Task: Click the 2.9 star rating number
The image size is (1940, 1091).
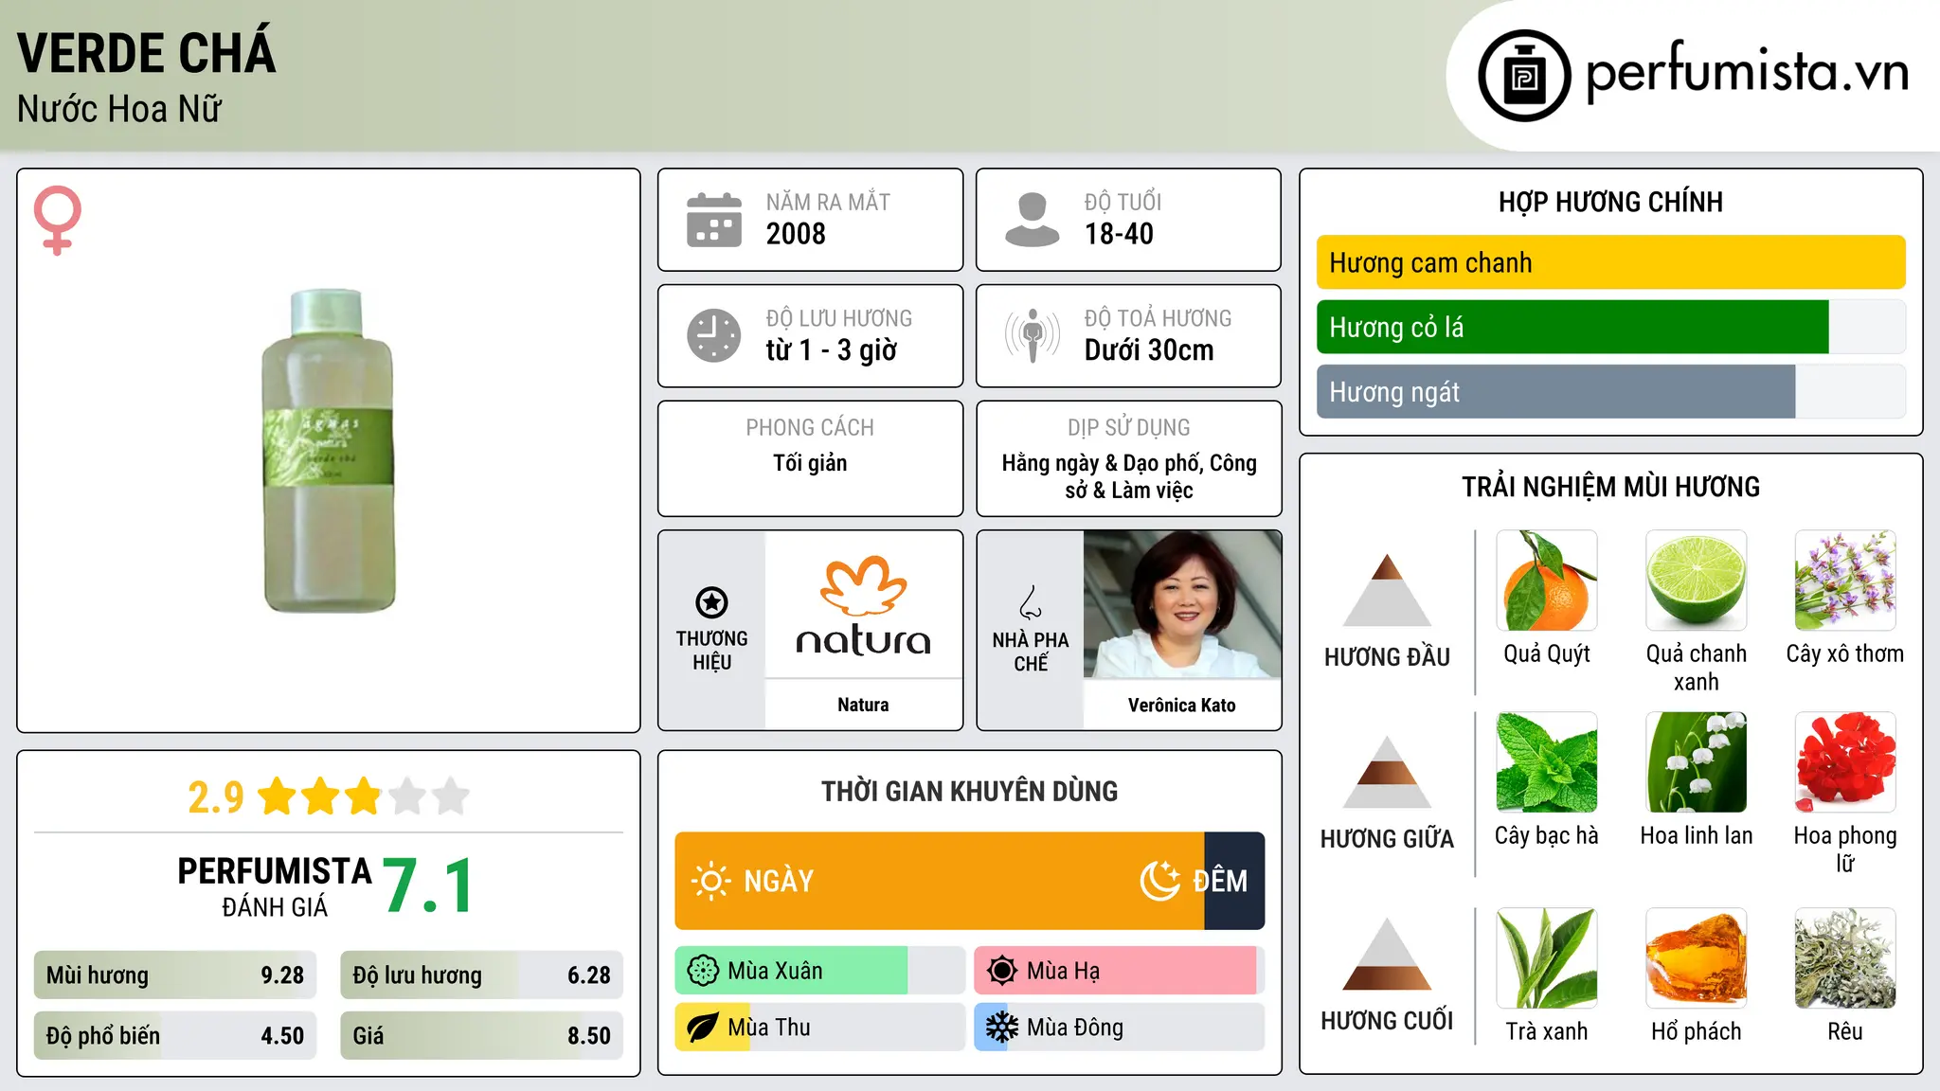Action: click(216, 797)
